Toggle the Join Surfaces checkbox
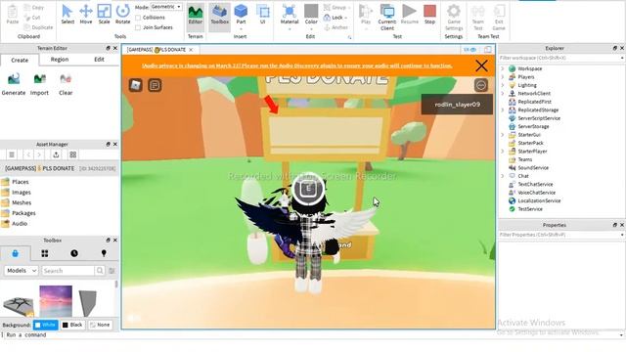626x352 pixels. pyautogui.click(x=138, y=27)
